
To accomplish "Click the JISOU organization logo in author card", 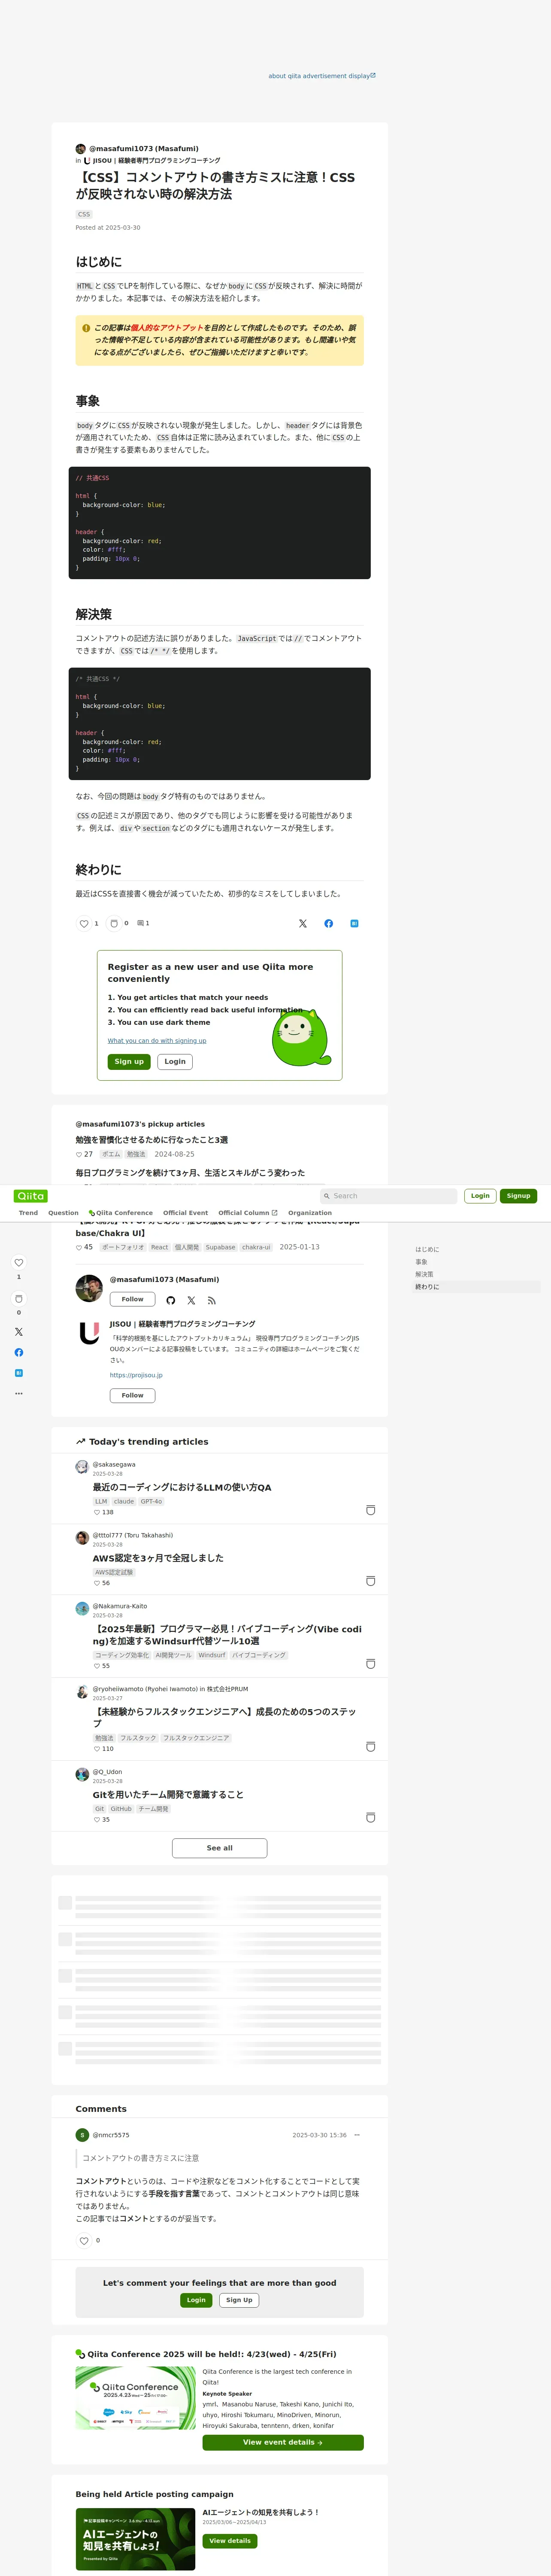I will tap(89, 1333).
